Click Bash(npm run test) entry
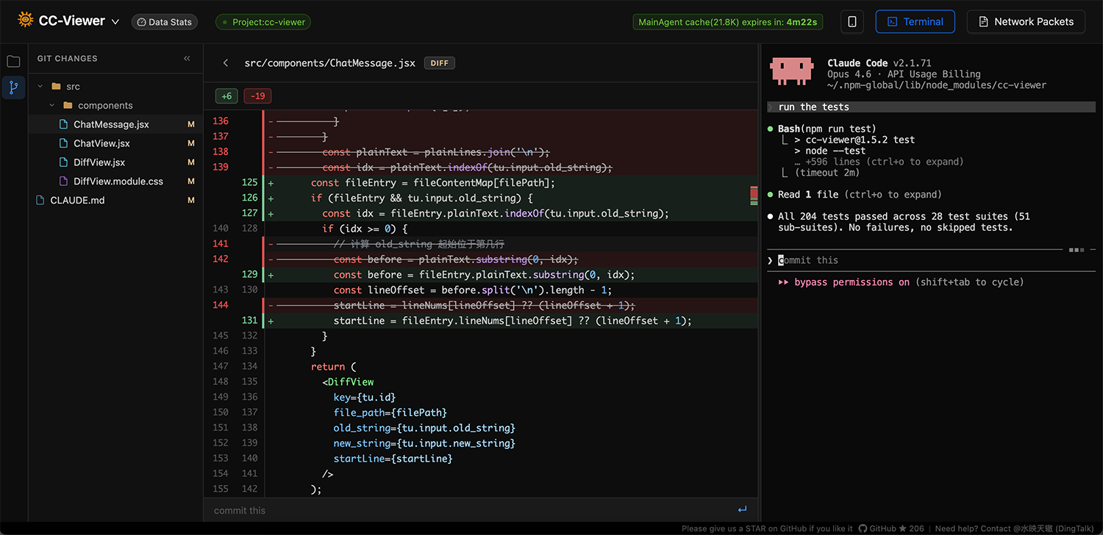1103x535 pixels. 827,129
